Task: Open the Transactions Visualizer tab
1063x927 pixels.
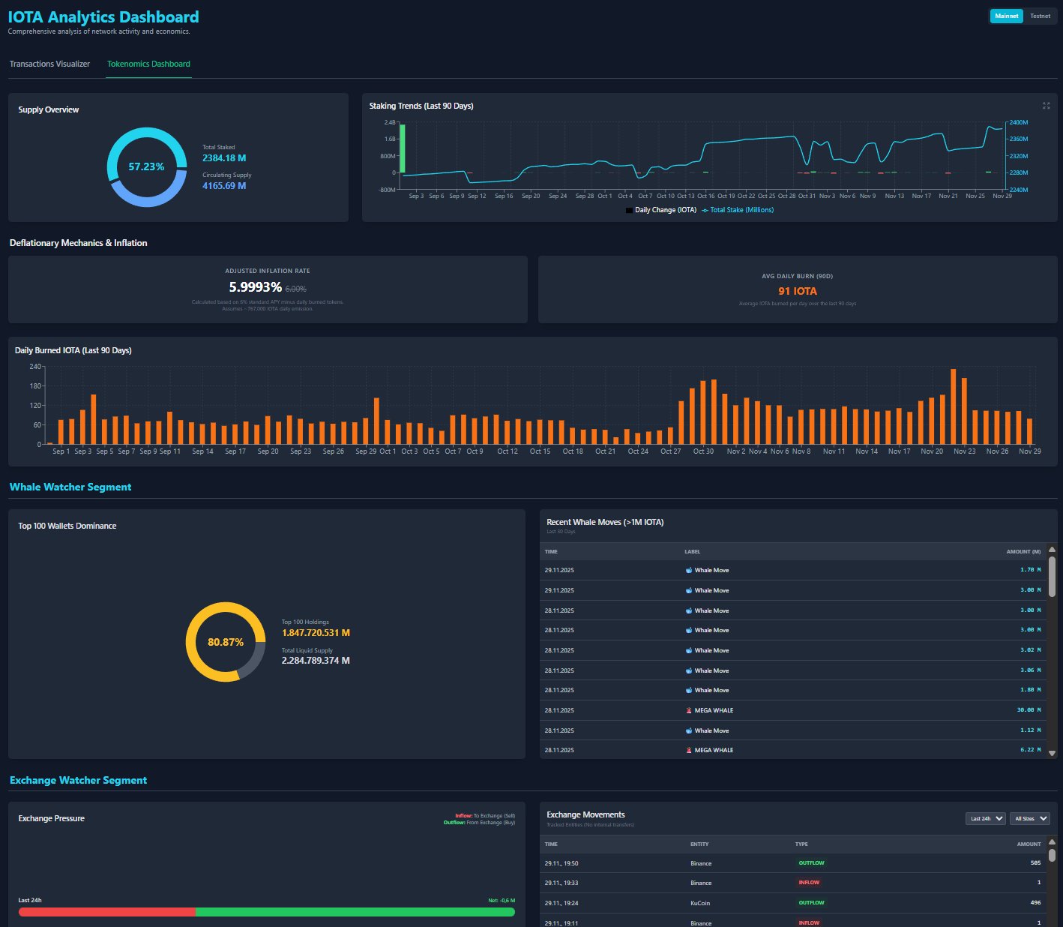Action: tap(49, 64)
